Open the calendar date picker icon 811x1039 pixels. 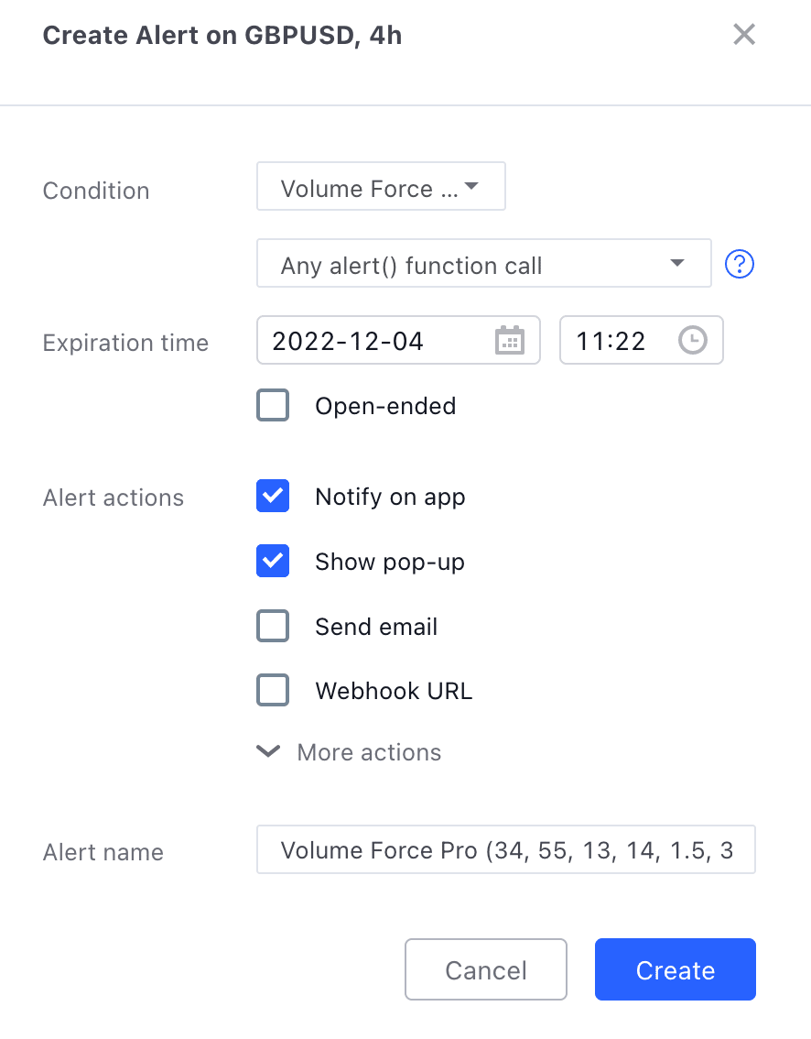tap(509, 341)
